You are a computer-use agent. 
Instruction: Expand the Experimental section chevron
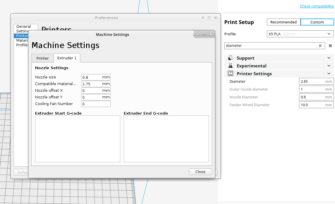point(329,66)
